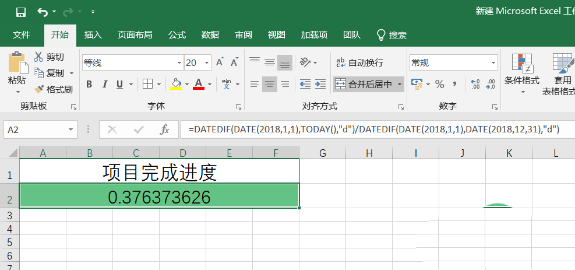Open the Undo history dropdown arrow
This screenshot has height=270, width=575.
click(54, 12)
